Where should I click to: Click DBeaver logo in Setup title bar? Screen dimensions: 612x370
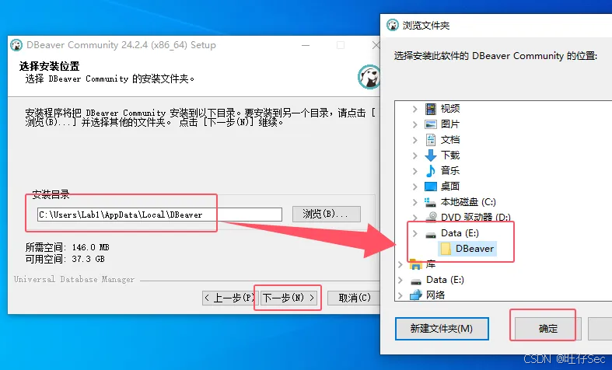pos(16,45)
